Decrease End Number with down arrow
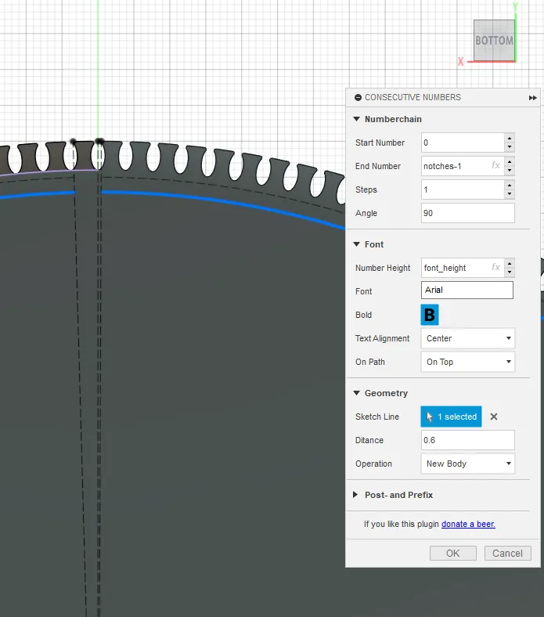The height and width of the screenshot is (617, 544). [510, 171]
